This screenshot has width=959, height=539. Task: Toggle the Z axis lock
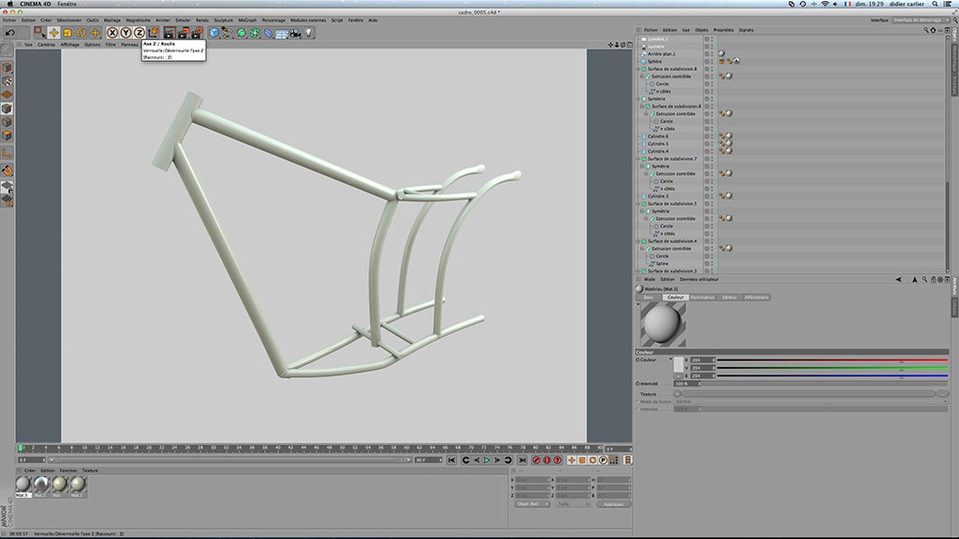140,33
